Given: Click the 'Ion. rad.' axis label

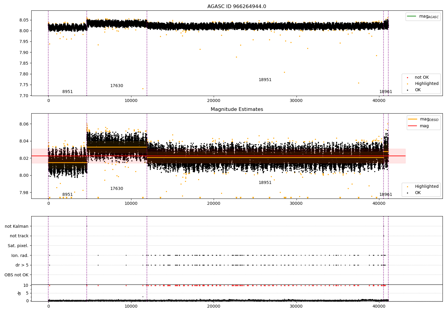Looking at the screenshot, I should point(20,255).
